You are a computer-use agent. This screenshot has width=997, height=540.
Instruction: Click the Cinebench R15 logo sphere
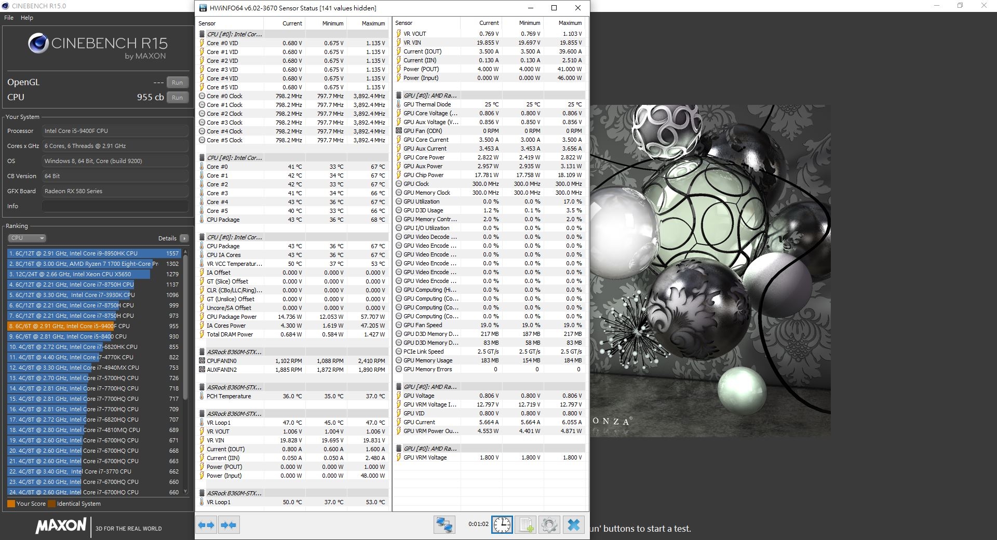tap(38, 44)
